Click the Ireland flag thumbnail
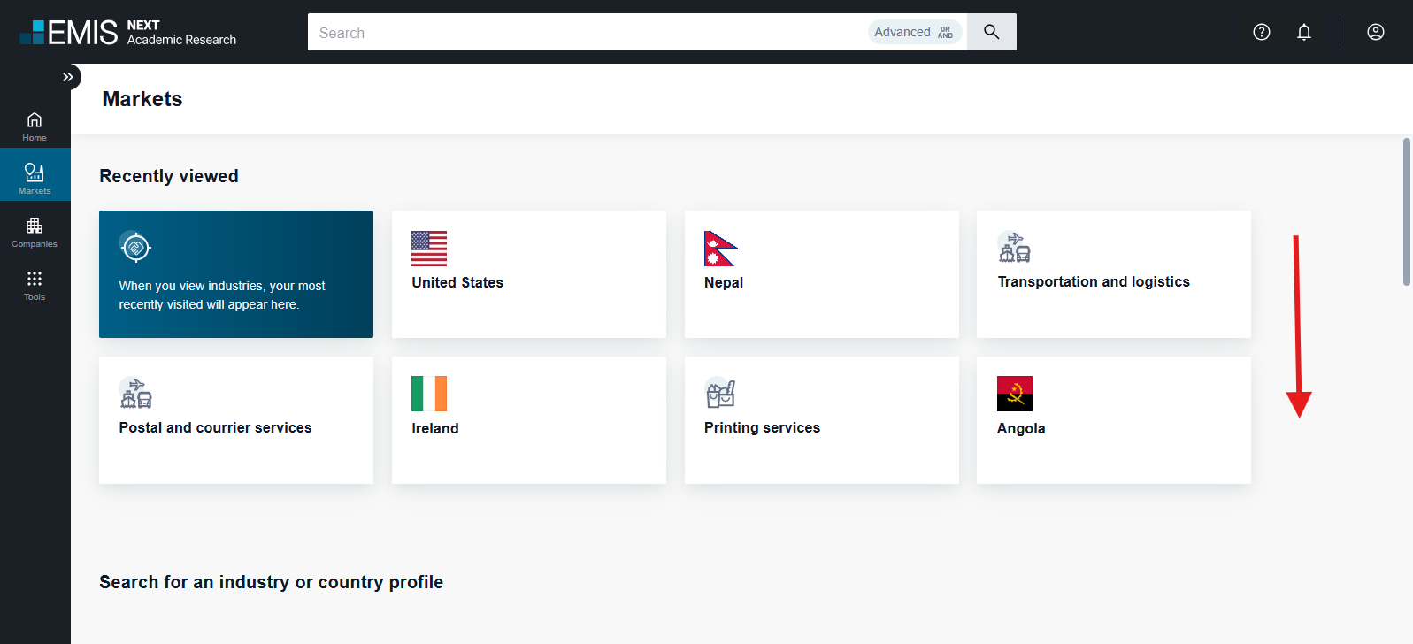 (429, 394)
